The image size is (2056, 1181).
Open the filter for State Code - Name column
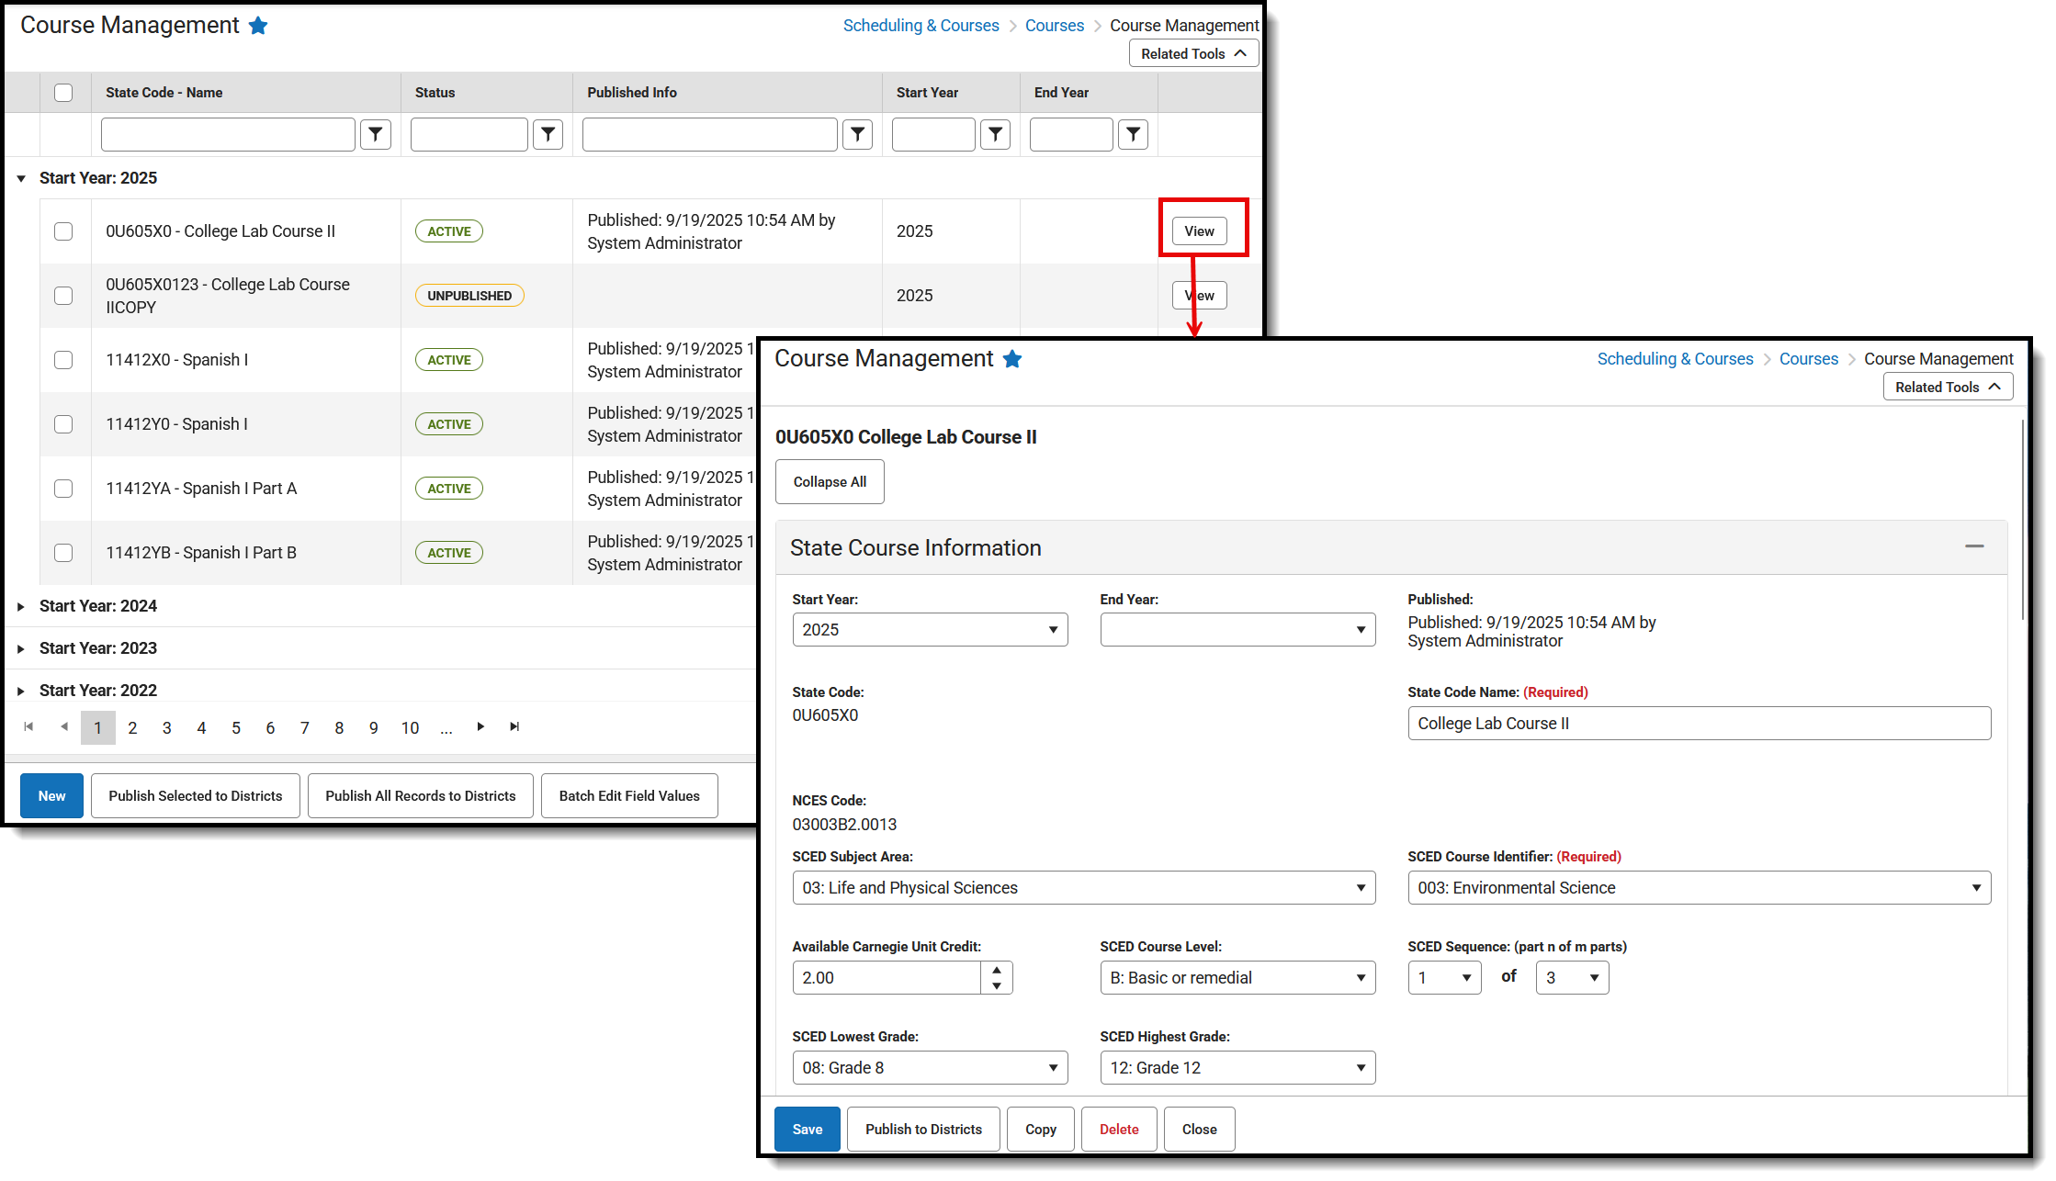pyautogui.click(x=376, y=134)
